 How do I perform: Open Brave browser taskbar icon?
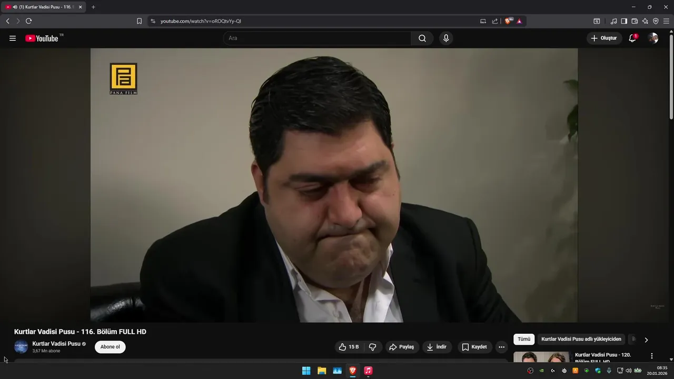coord(353,371)
